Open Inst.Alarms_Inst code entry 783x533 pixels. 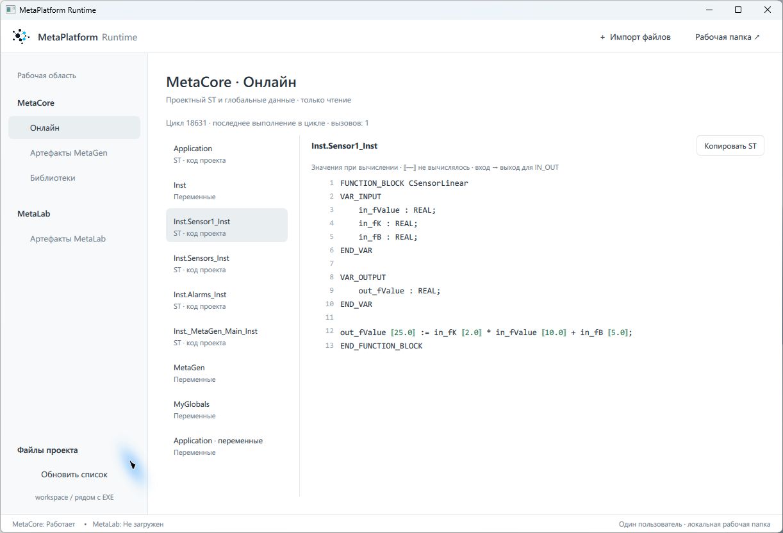point(227,300)
